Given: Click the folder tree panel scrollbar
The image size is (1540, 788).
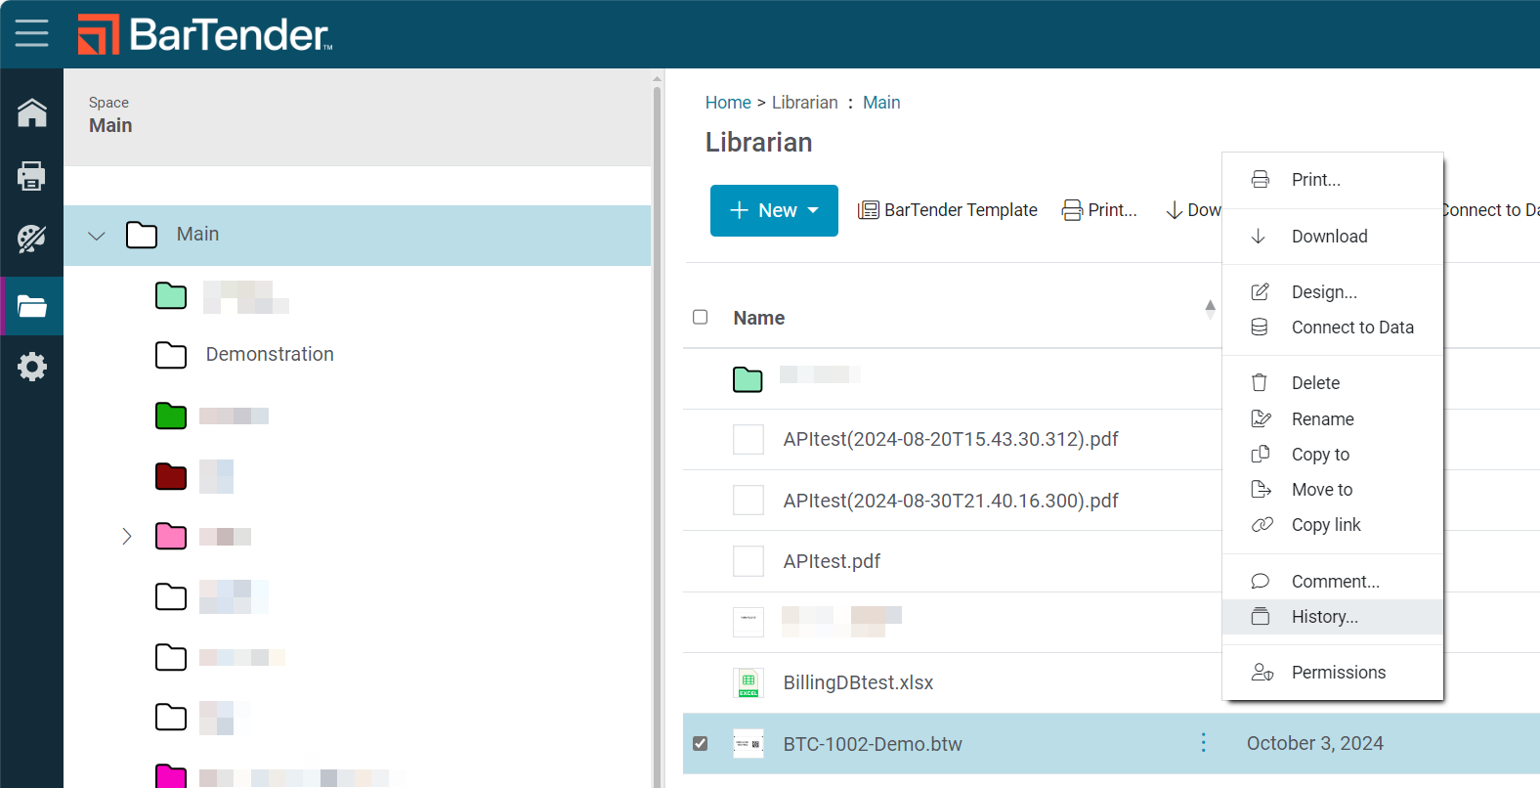Looking at the screenshot, I should tap(657, 435).
